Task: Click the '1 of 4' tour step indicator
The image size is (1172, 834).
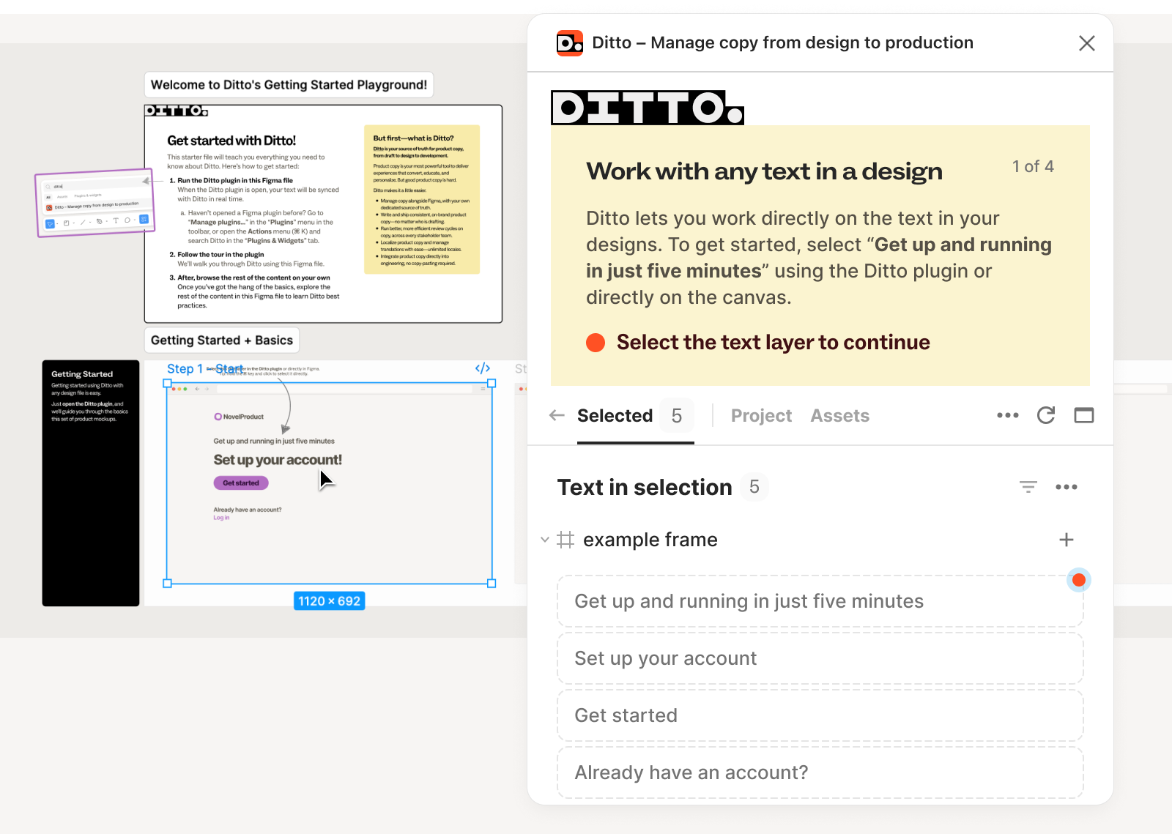Action: (1033, 166)
